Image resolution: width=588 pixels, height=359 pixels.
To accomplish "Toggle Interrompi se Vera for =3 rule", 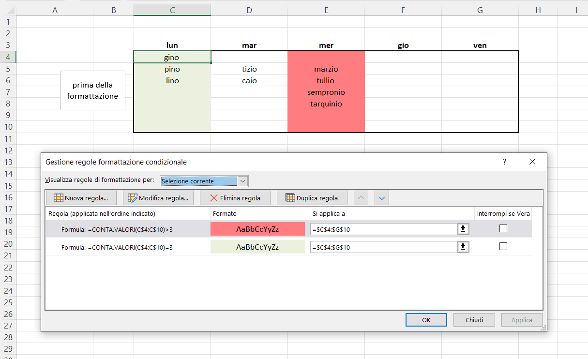I will (503, 247).
